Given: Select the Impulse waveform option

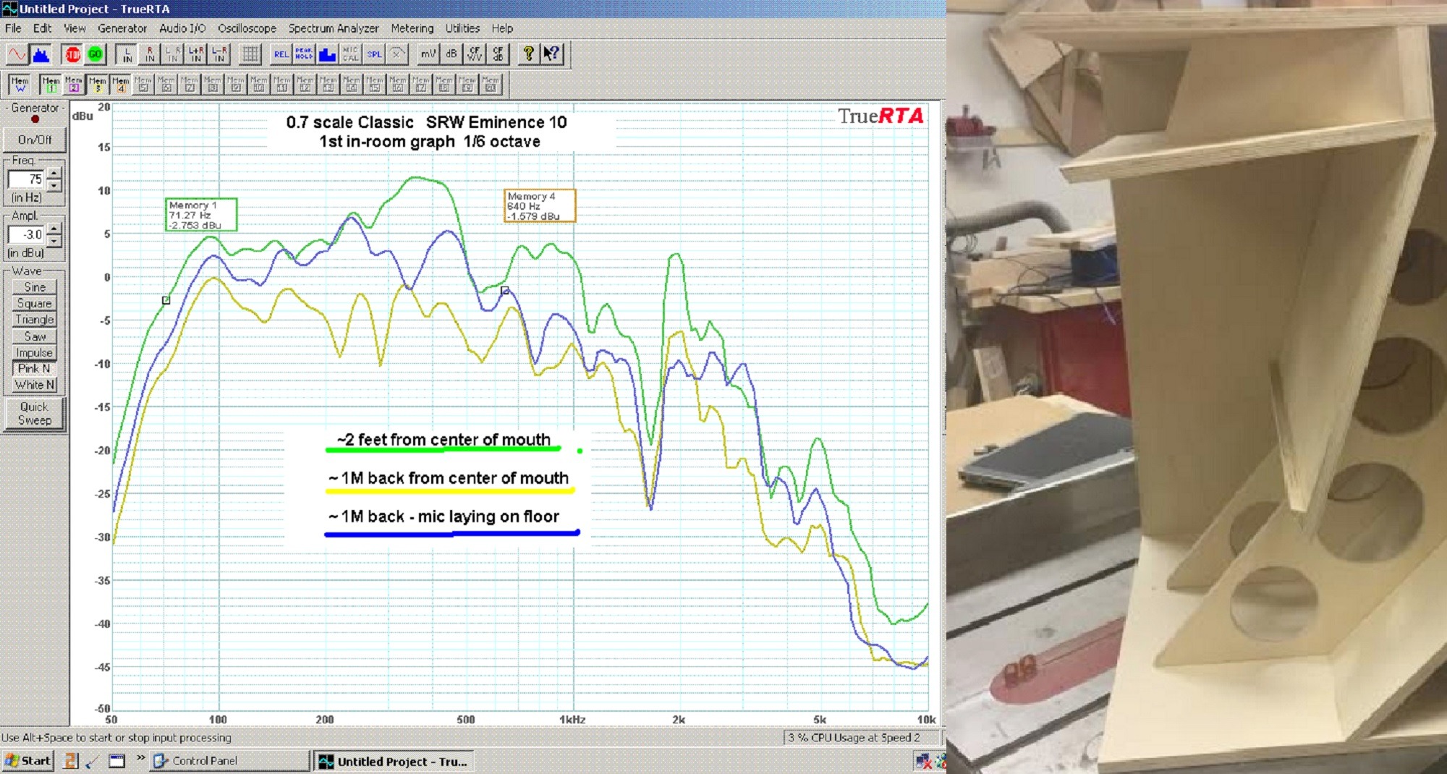Looking at the screenshot, I should 34,353.
